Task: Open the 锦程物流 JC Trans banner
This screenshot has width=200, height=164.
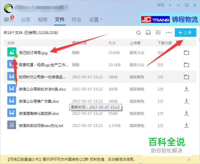Action: (170, 19)
